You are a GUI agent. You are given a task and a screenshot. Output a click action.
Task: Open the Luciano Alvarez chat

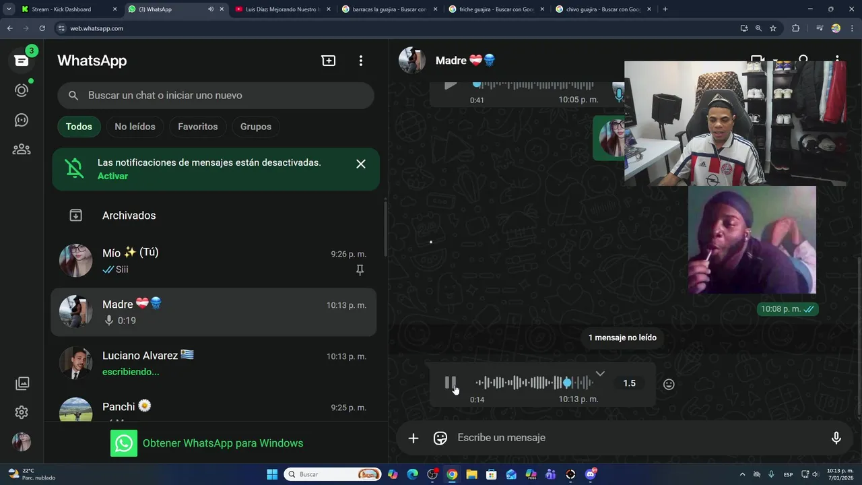click(x=214, y=363)
